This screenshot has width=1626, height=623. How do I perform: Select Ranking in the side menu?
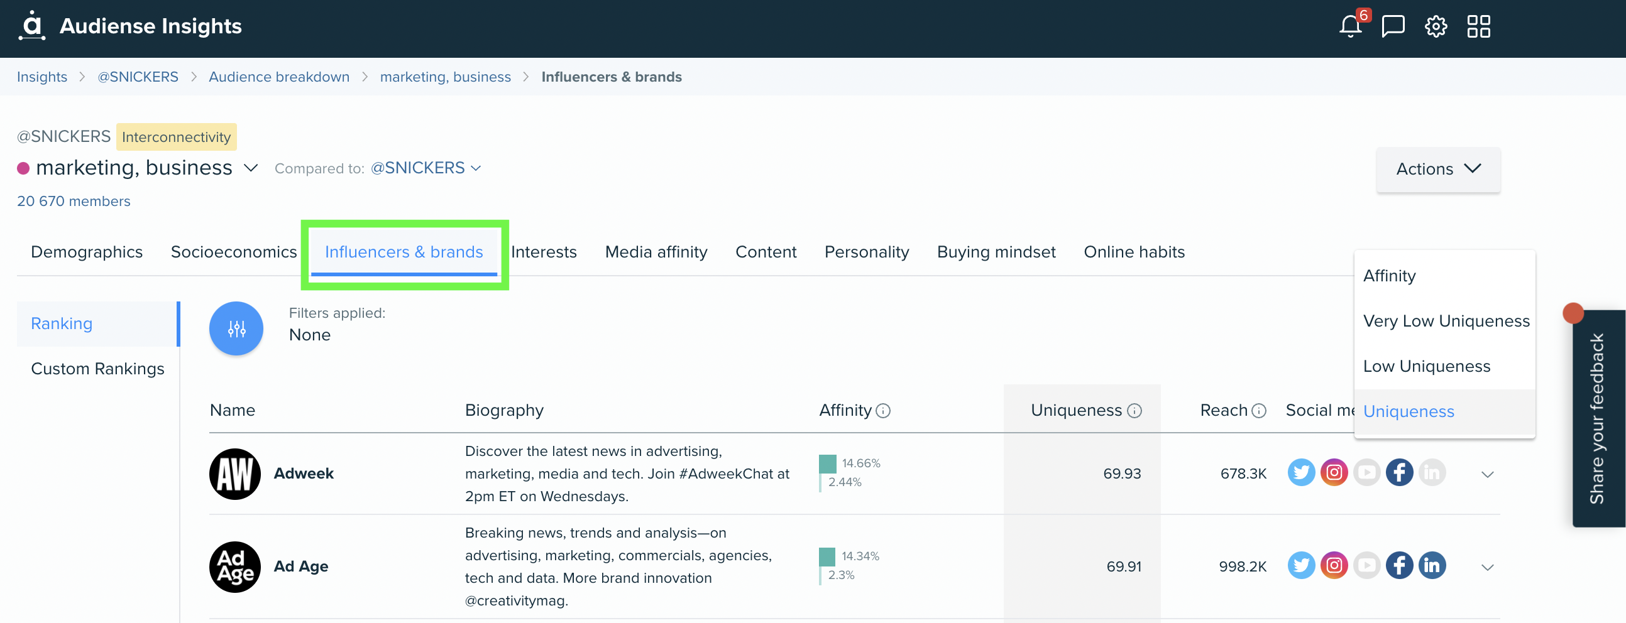coord(99,324)
